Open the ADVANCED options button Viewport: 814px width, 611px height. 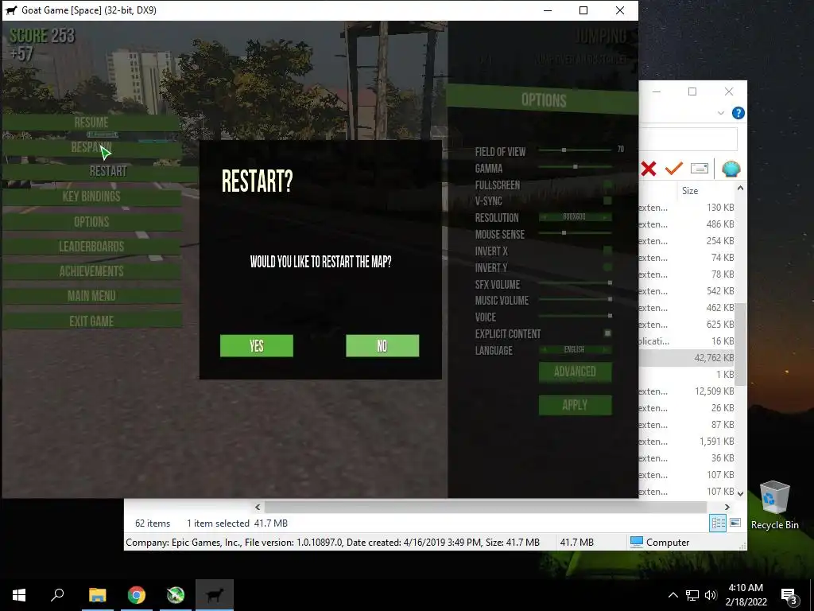[575, 372]
